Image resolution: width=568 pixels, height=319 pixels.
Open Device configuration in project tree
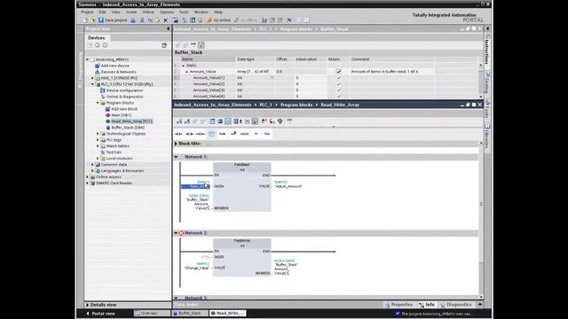pyautogui.click(x=124, y=90)
